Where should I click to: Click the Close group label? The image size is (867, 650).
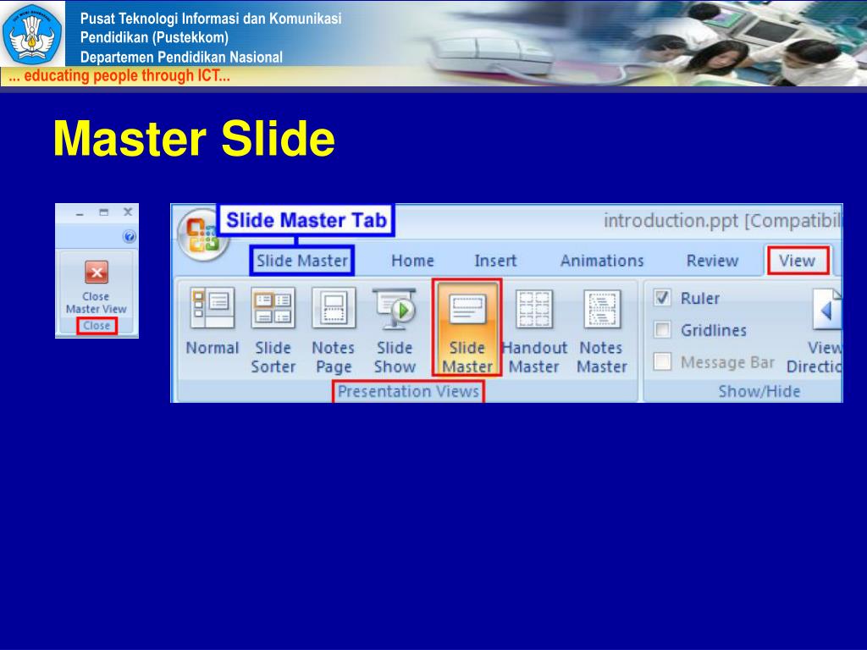pos(97,326)
